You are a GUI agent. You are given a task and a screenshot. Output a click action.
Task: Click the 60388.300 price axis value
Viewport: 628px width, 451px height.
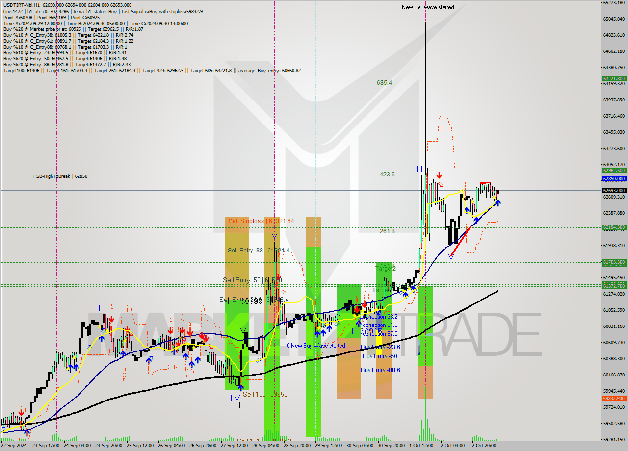pos(614,358)
